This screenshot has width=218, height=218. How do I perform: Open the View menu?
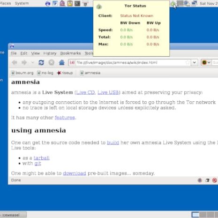(36, 53)
